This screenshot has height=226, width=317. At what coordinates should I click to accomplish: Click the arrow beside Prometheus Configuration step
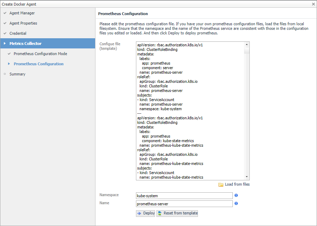[9, 64]
